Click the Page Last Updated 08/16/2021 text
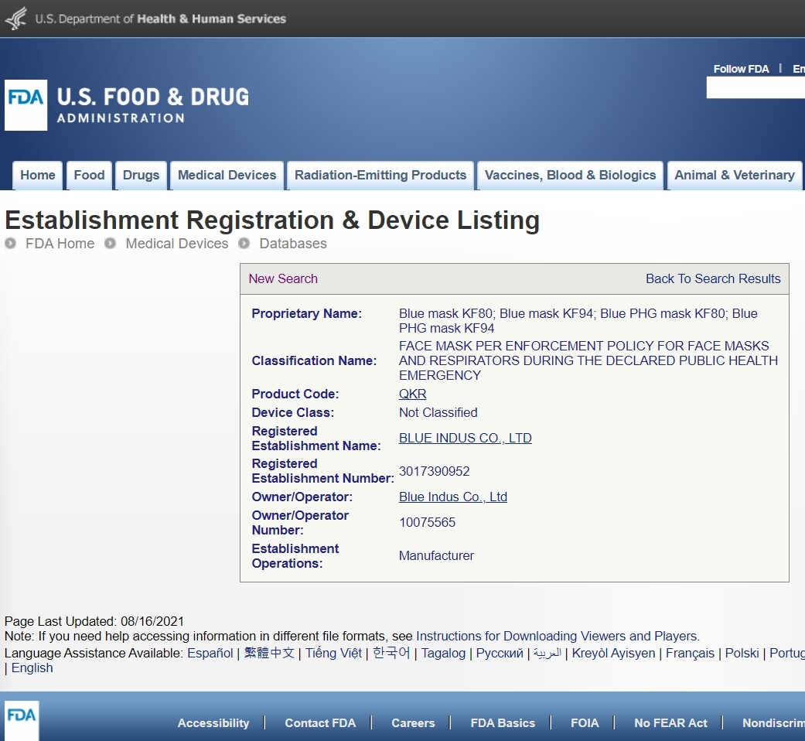This screenshot has width=805, height=741. pyautogui.click(x=94, y=621)
